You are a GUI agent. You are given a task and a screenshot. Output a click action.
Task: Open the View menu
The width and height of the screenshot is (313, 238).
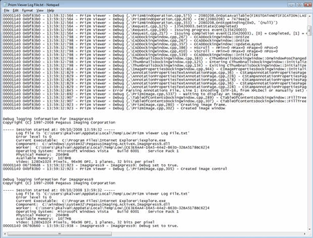coord(40,10)
